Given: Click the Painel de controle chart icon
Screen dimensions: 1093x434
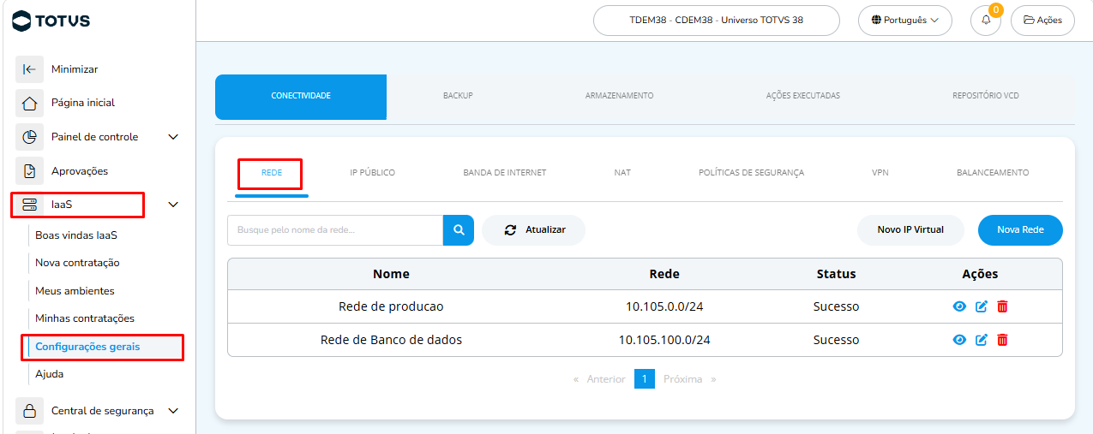Looking at the screenshot, I should point(29,137).
